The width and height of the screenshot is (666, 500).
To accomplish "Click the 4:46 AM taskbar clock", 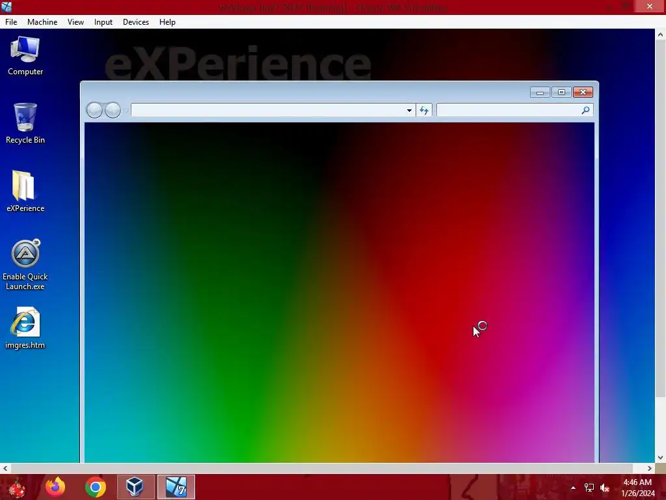I will coord(637,482).
